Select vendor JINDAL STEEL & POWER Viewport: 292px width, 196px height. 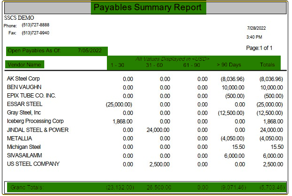pyautogui.click(x=38, y=130)
